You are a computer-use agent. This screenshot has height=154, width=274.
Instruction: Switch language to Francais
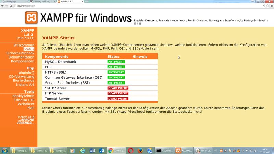pyautogui.click(x=164, y=21)
